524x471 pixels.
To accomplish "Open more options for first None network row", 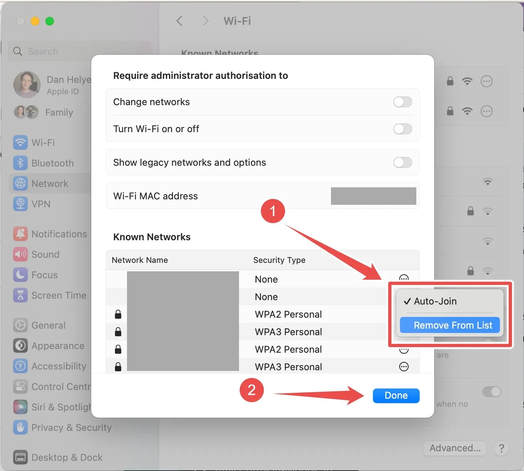I will (x=404, y=278).
